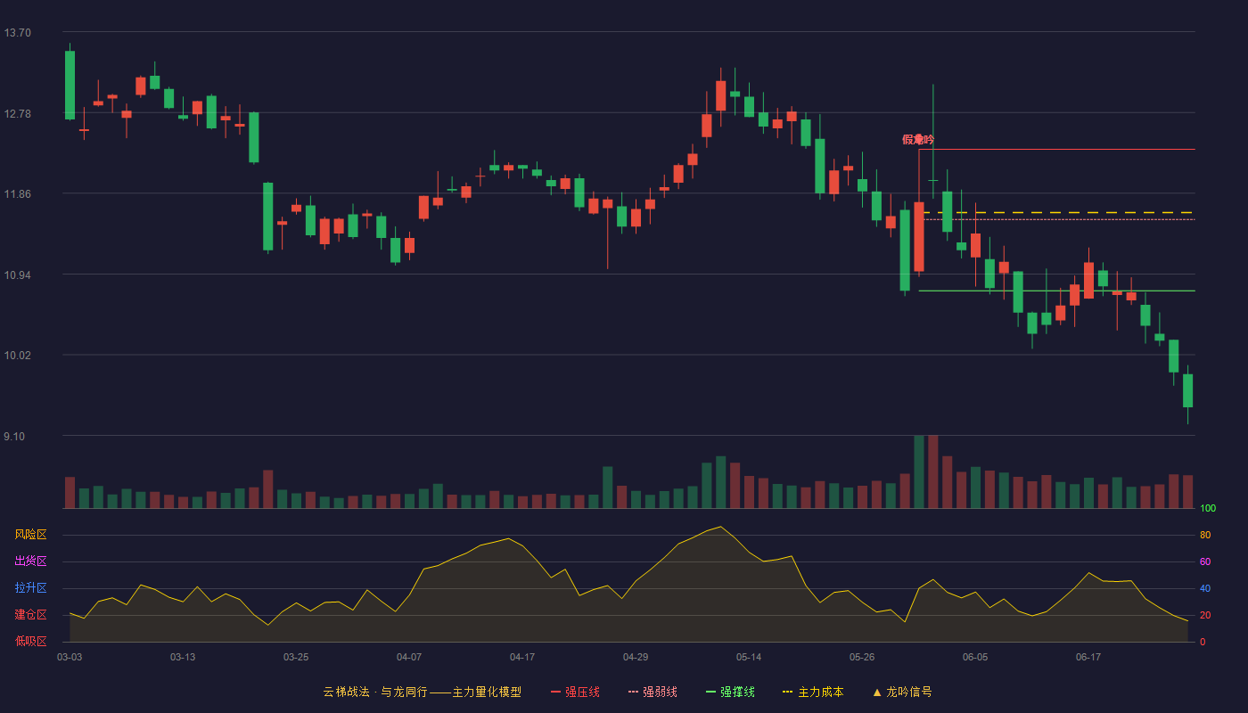This screenshot has height=713, width=1248.
Task: Select the 拉升区 zone label
Action: (30, 588)
